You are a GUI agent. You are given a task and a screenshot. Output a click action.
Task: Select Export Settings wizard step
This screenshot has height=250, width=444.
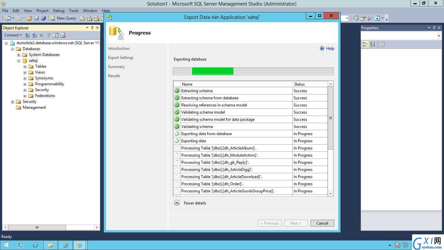tap(121, 58)
